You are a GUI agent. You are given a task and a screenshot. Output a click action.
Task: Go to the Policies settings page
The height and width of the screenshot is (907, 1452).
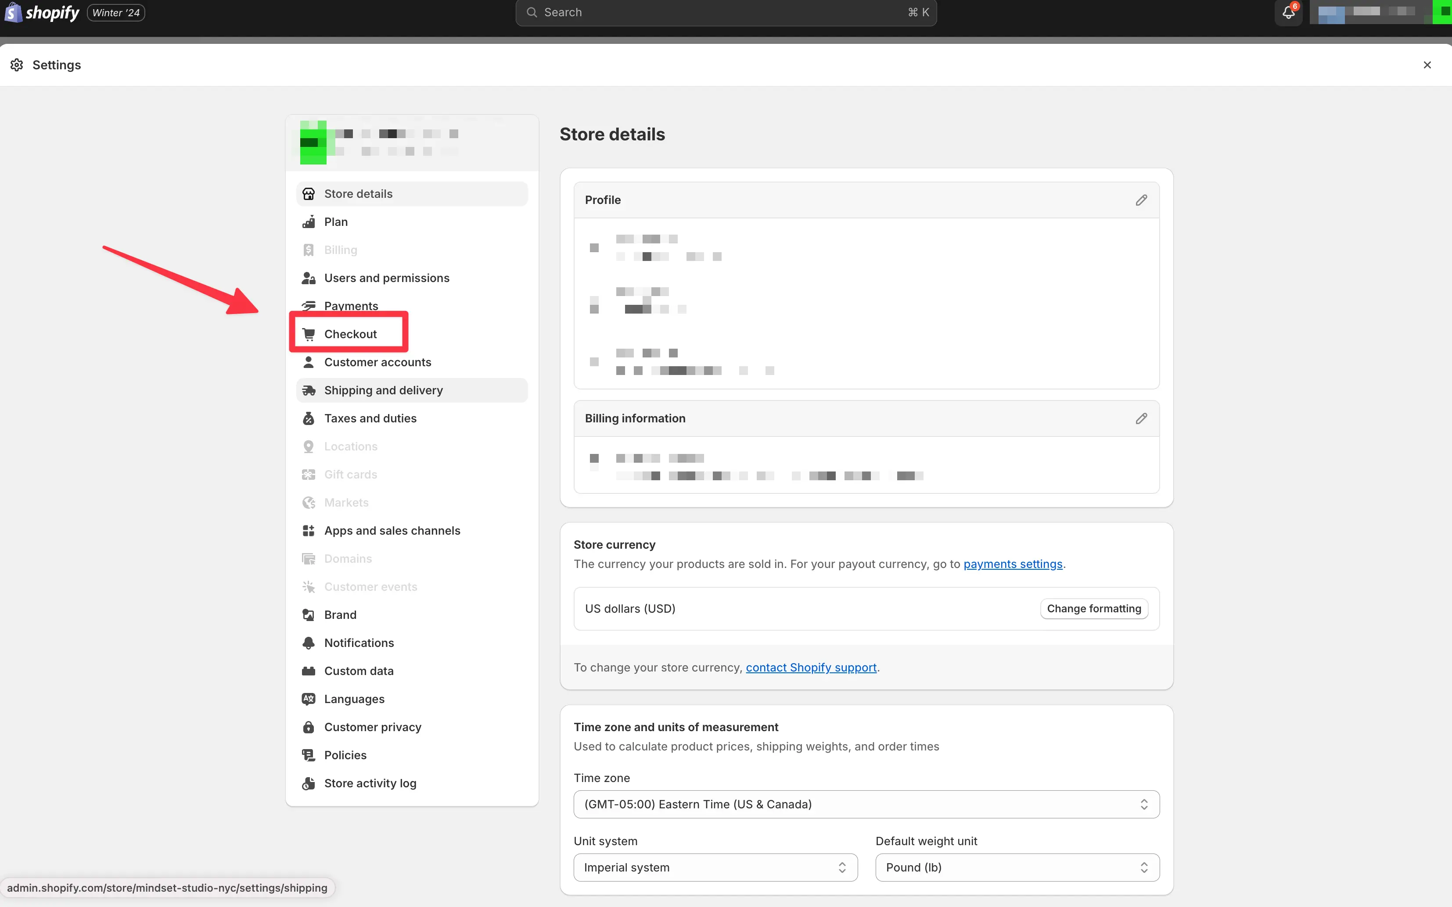point(412,755)
